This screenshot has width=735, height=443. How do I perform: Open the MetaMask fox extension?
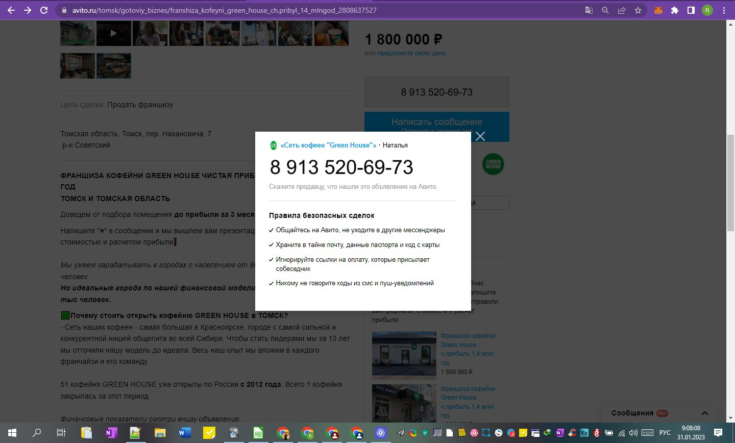[x=658, y=10]
